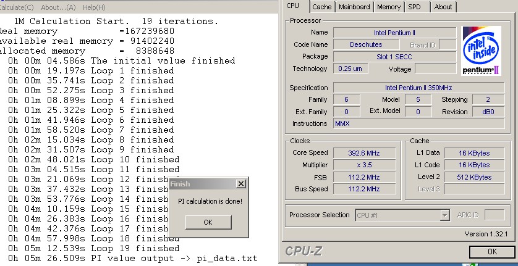Click the processor Name field Intel Pentium II
The image size is (518, 266).
394,33
